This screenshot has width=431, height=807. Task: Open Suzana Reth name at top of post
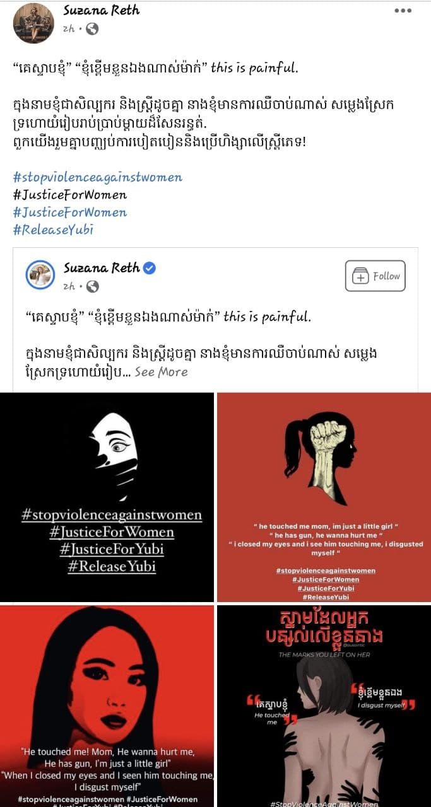tap(102, 10)
